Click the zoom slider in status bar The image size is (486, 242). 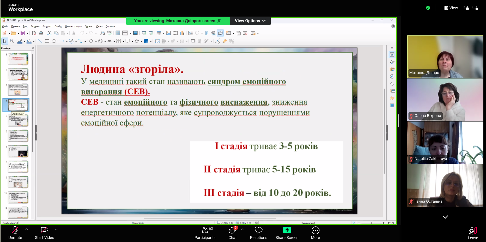(x=371, y=223)
